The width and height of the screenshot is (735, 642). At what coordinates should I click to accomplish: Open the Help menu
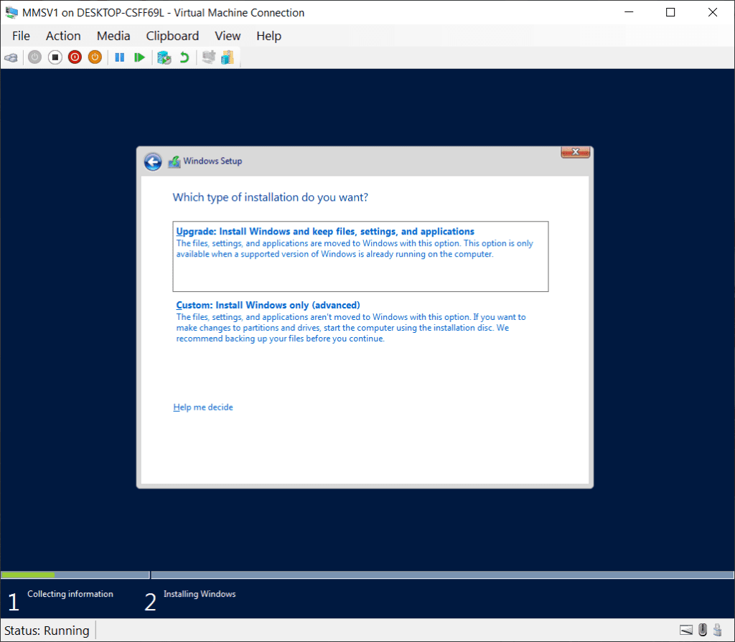tap(268, 36)
